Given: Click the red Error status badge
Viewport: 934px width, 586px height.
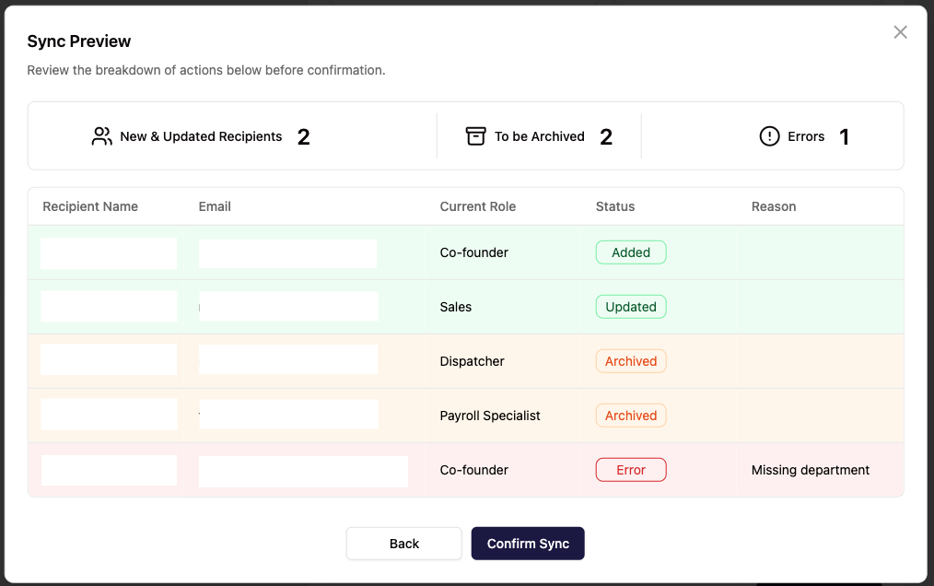Looking at the screenshot, I should pyautogui.click(x=631, y=470).
